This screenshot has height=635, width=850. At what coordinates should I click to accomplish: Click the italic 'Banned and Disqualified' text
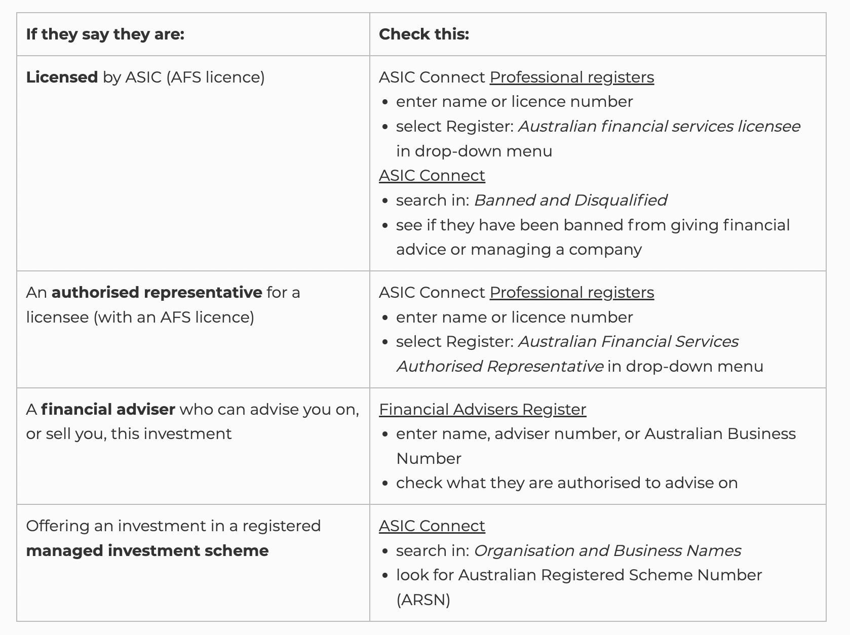tap(570, 201)
